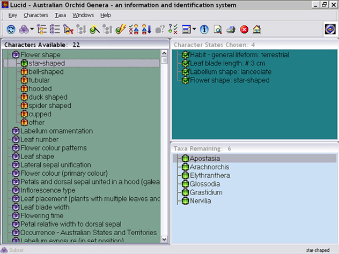Expand the Leaf placement character

pyautogui.click(x=16, y=199)
